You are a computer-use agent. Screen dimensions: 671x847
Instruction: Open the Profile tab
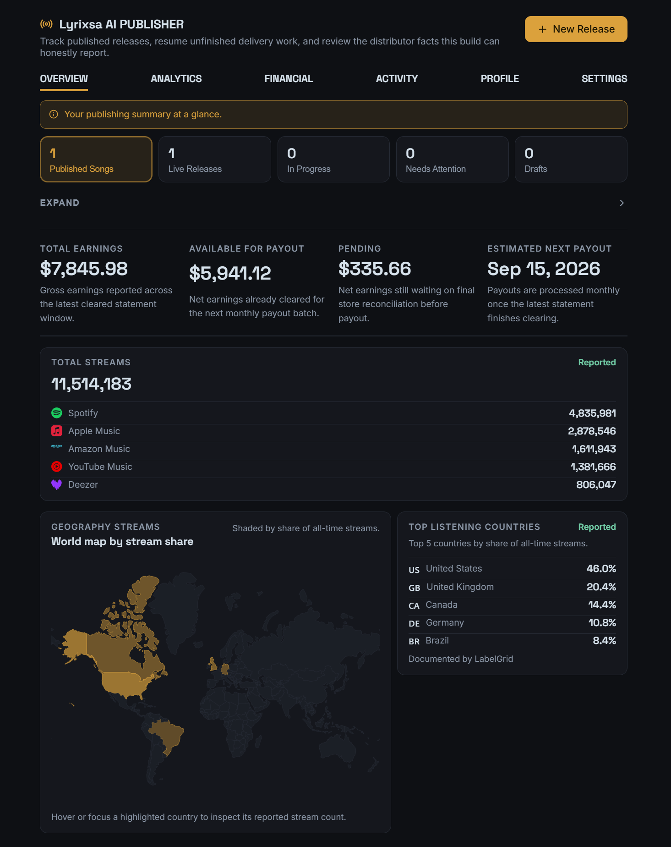pyautogui.click(x=500, y=79)
